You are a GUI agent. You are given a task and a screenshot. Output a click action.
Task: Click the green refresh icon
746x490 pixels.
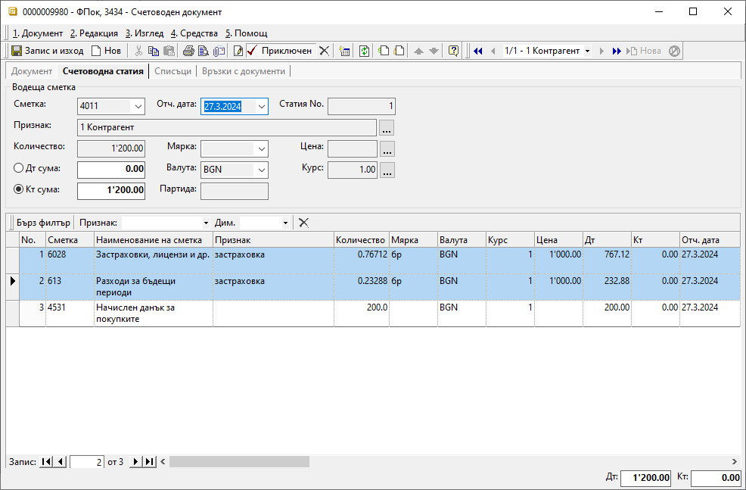[x=364, y=51]
